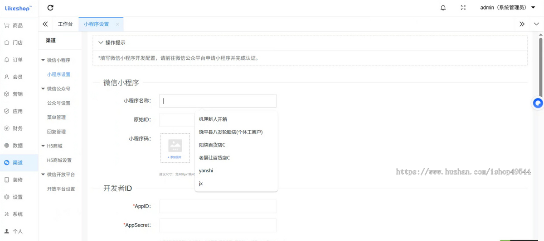Choose suggestion yanshi
544x241 pixels.
236,170
